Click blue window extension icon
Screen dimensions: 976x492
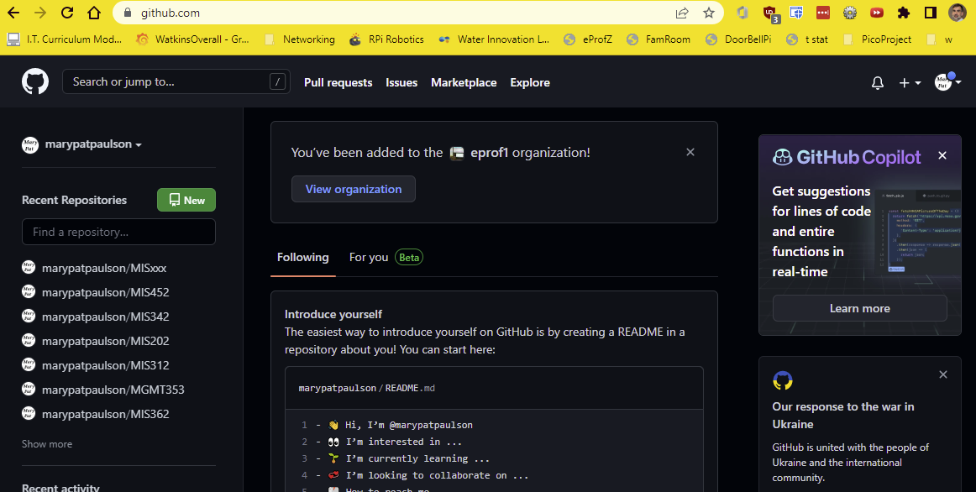(796, 13)
